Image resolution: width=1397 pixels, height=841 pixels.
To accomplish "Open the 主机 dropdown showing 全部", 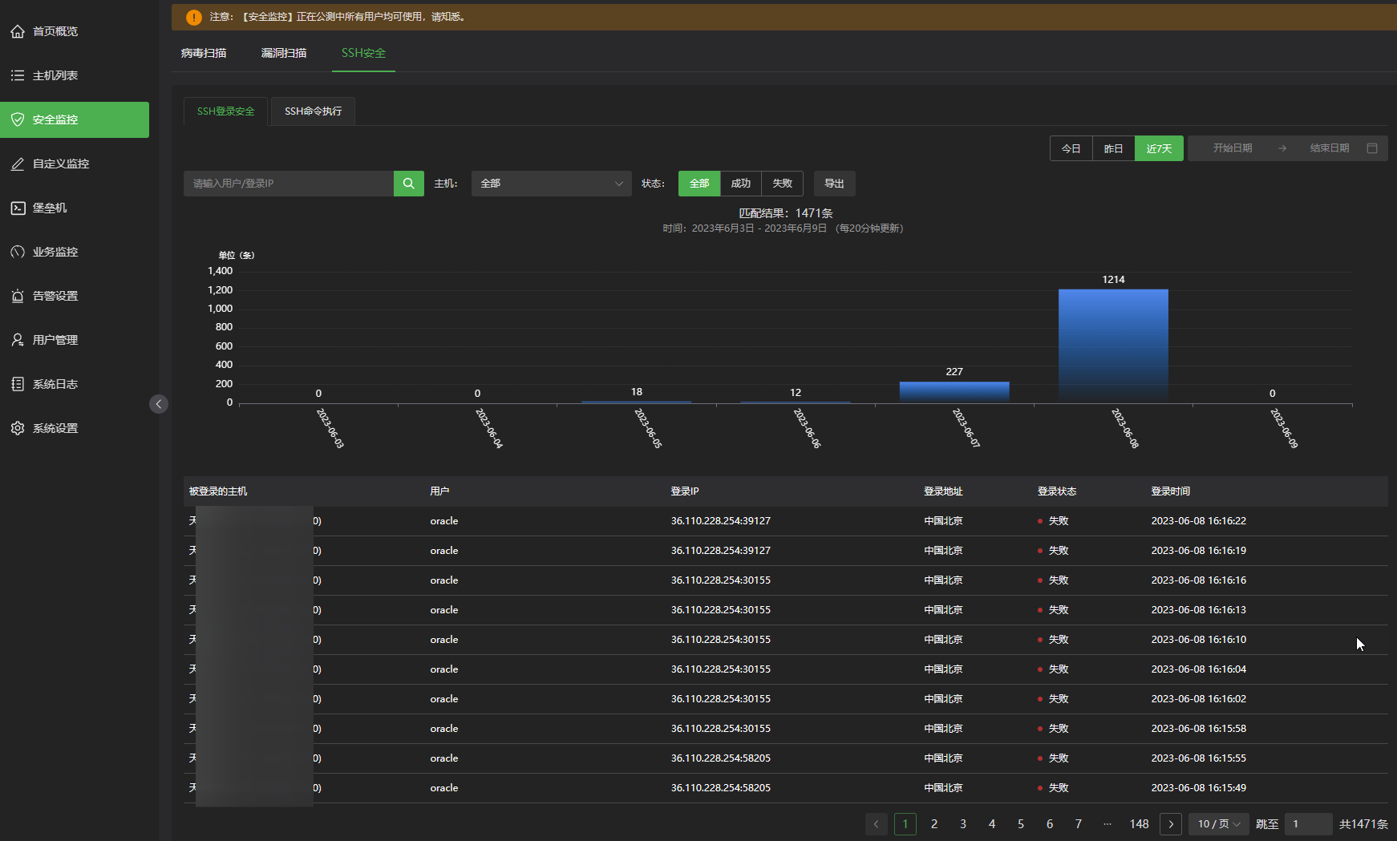I will pos(551,184).
